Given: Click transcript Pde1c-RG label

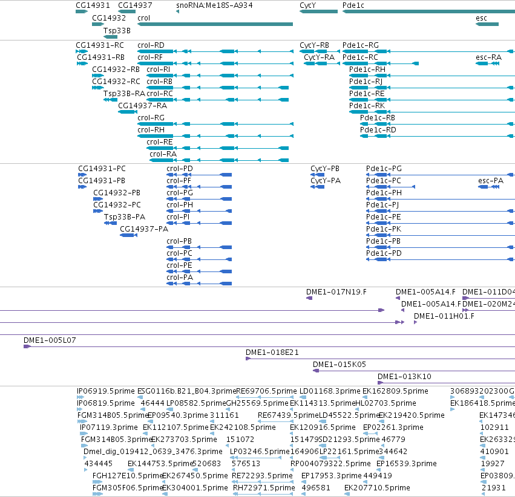Looking at the screenshot, I should coord(360,45).
